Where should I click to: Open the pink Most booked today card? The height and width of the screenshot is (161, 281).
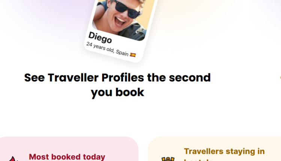pyautogui.click(x=69, y=149)
